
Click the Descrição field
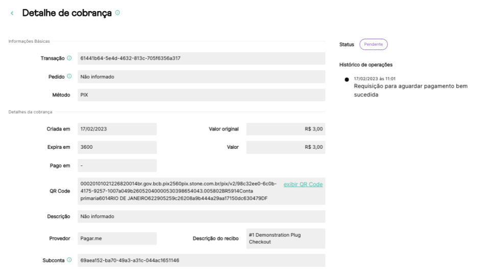200,216
